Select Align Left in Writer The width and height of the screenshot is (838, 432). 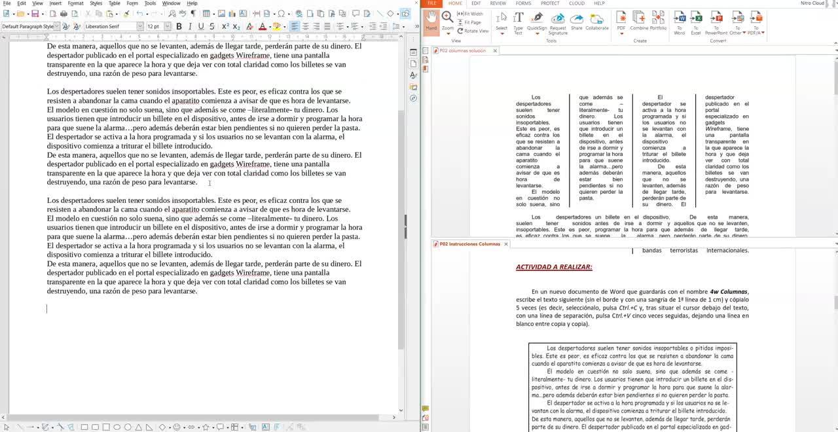pos(295,26)
